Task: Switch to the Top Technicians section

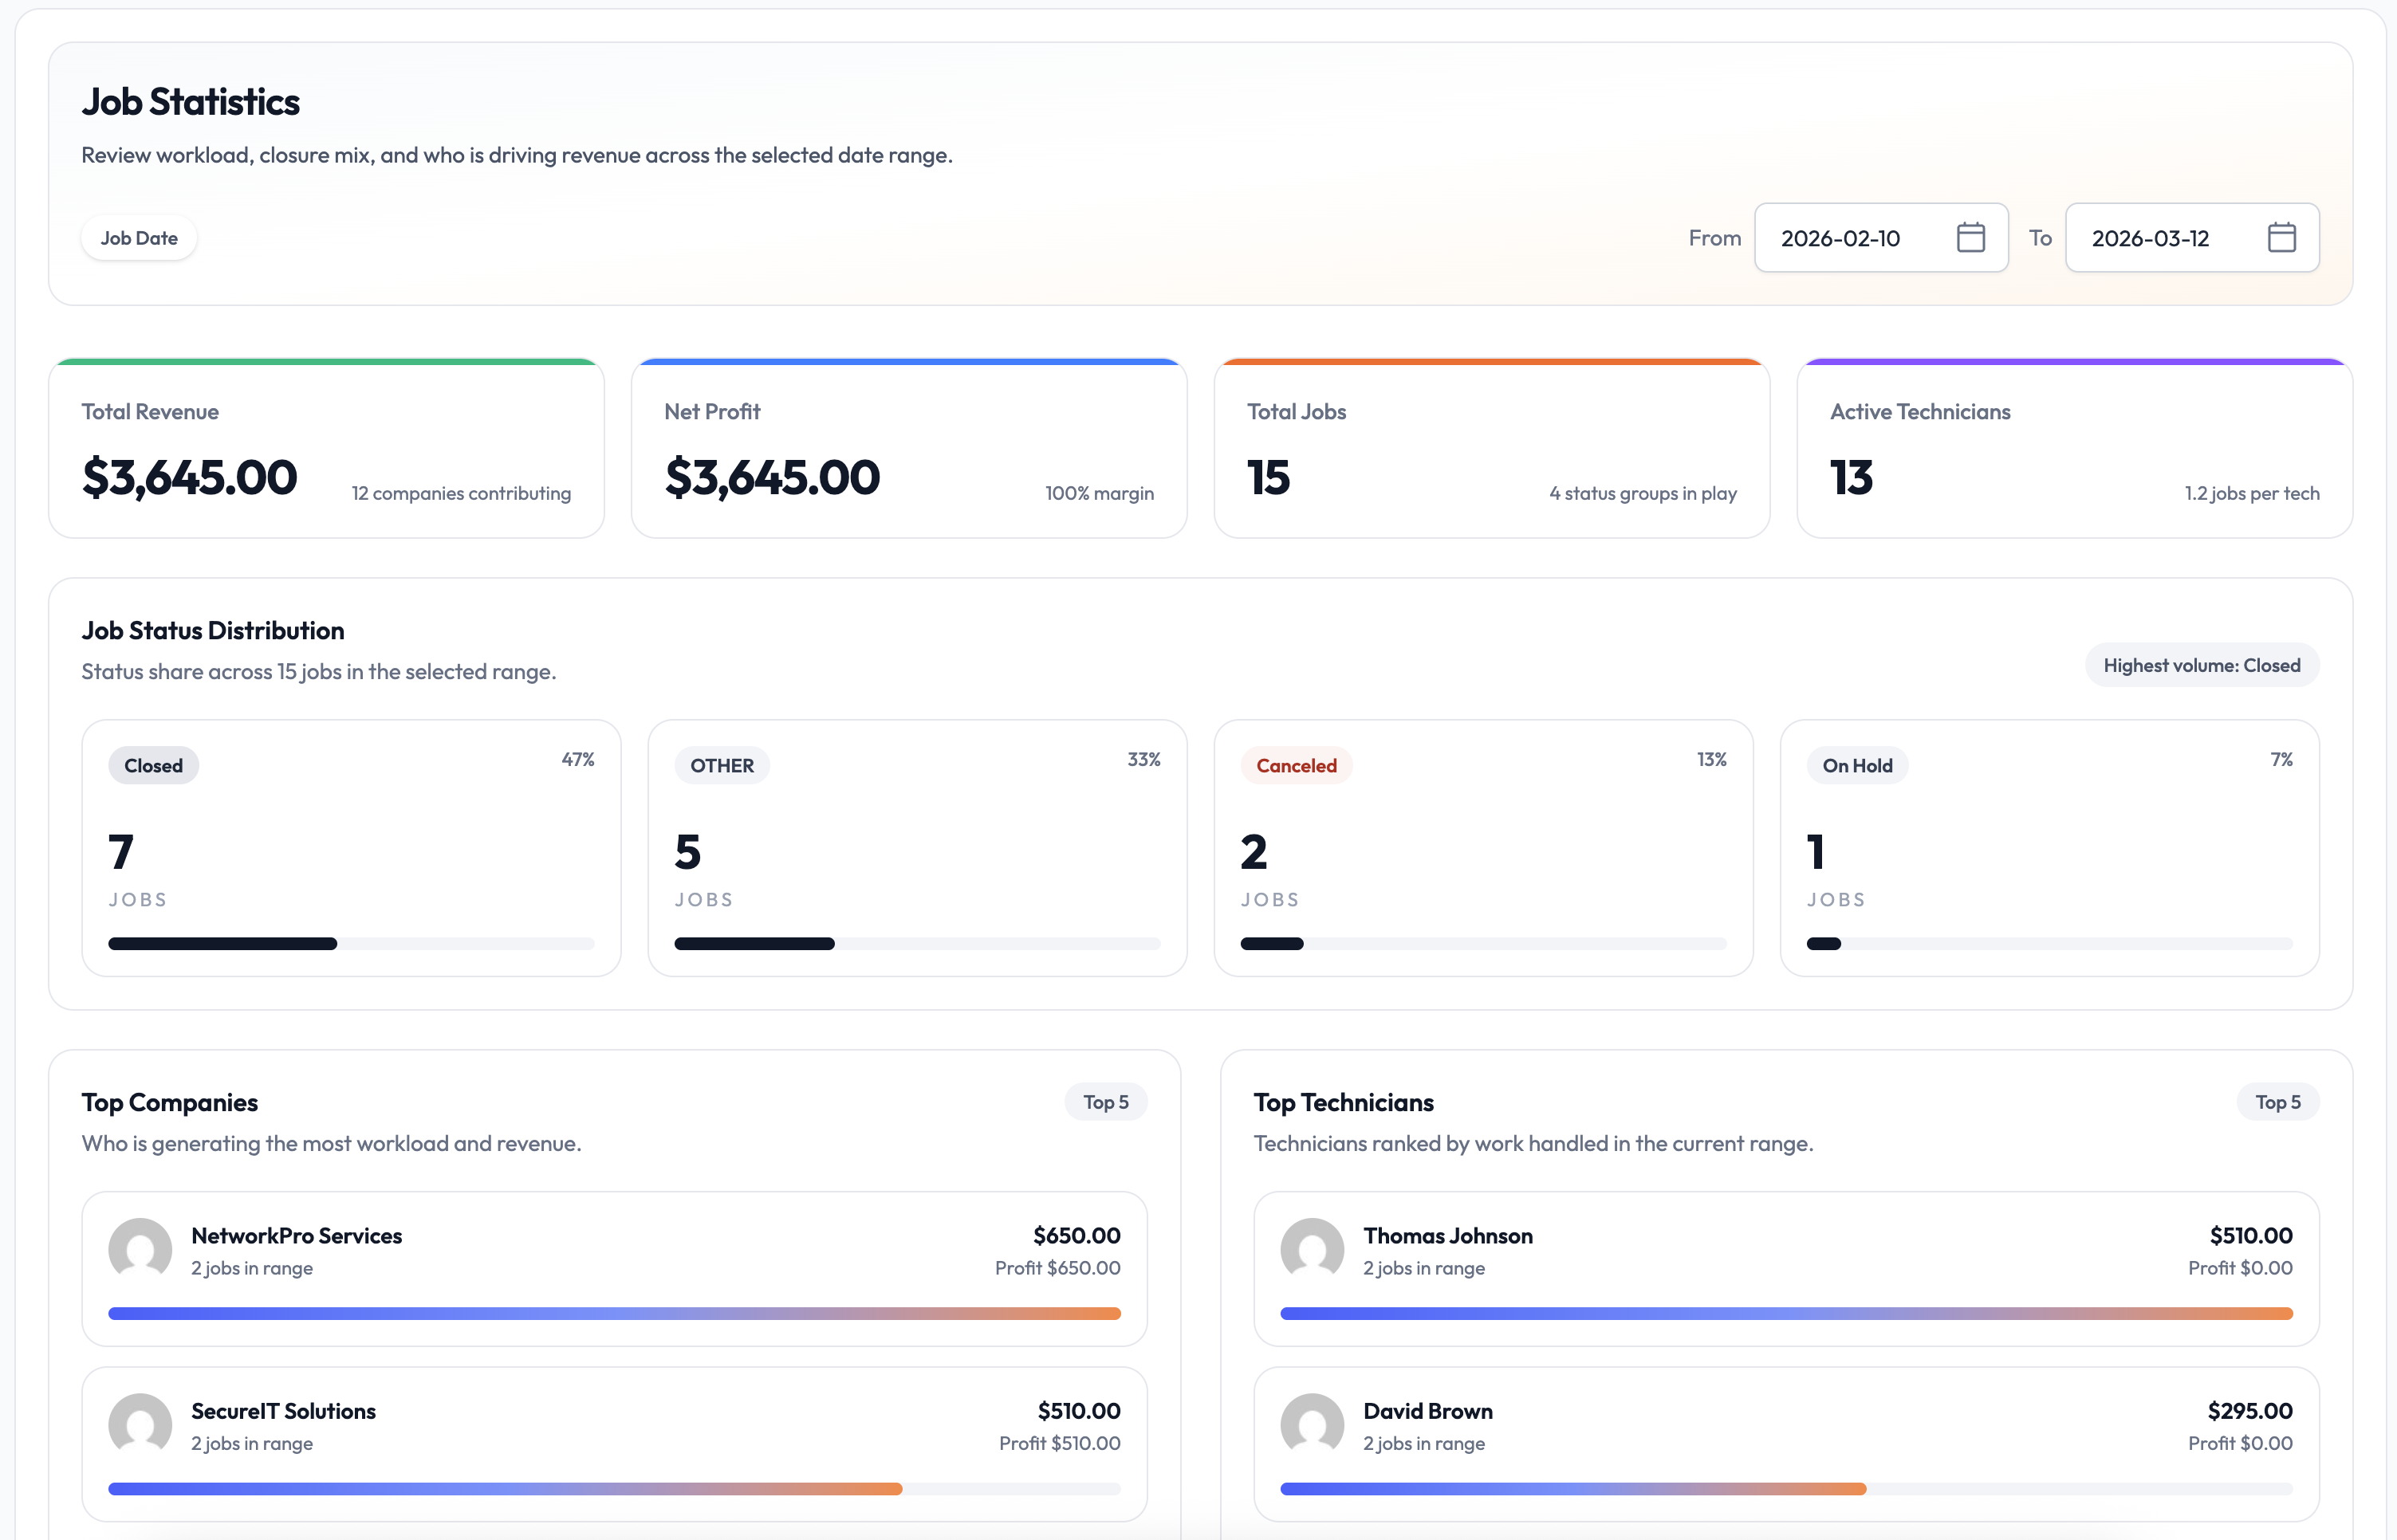Action: pos(1344,1102)
